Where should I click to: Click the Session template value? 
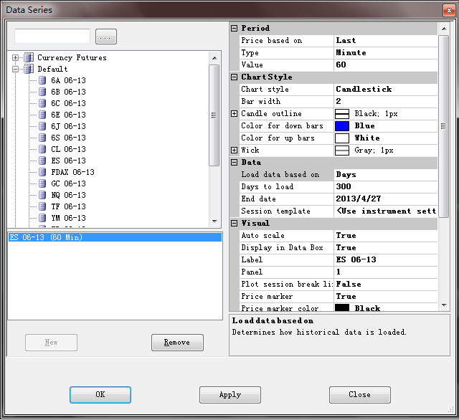click(x=386, y=211)
